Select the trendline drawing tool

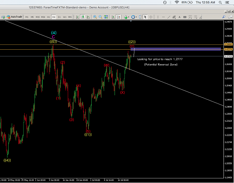tap(168, 17)
